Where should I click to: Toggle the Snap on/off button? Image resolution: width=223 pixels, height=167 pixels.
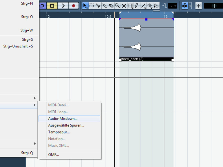point(184,5)
